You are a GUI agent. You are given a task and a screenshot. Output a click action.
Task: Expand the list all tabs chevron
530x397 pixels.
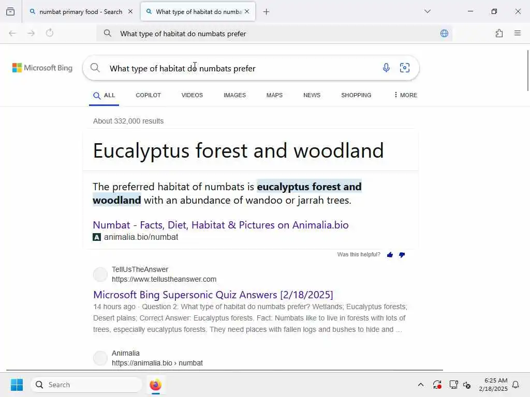[428, 11]
